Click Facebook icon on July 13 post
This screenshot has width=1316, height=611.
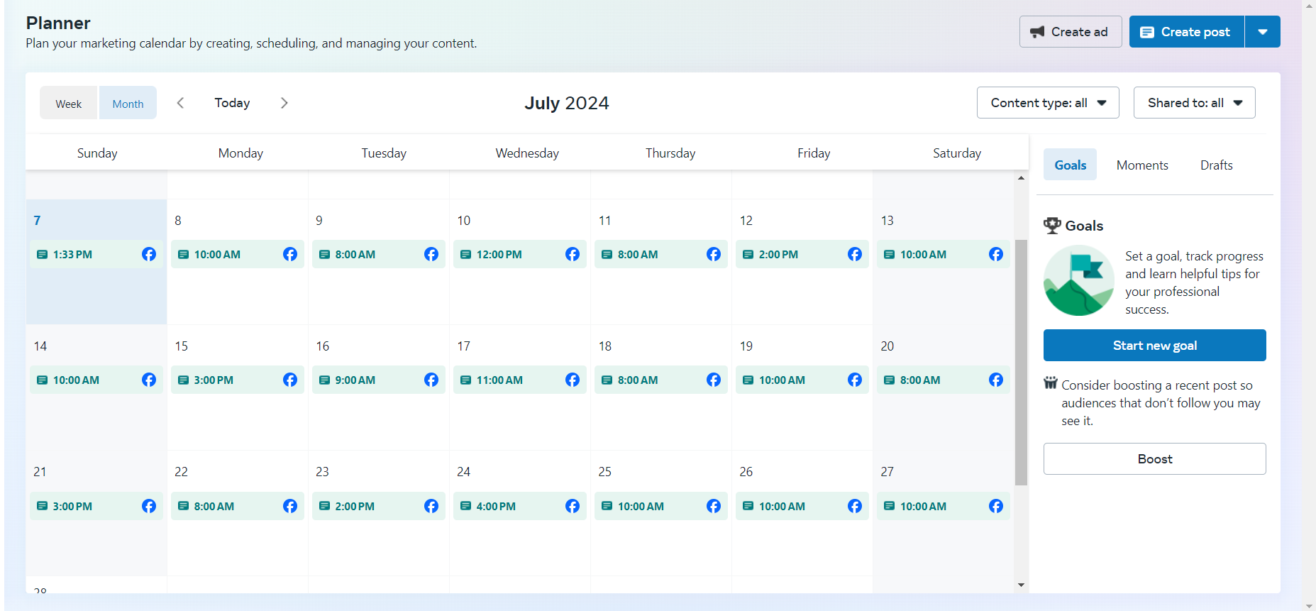click(996, 254)
